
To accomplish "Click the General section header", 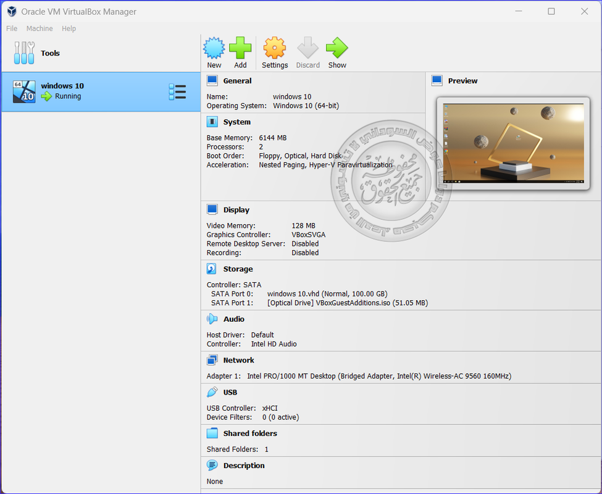I will [237, 81].
